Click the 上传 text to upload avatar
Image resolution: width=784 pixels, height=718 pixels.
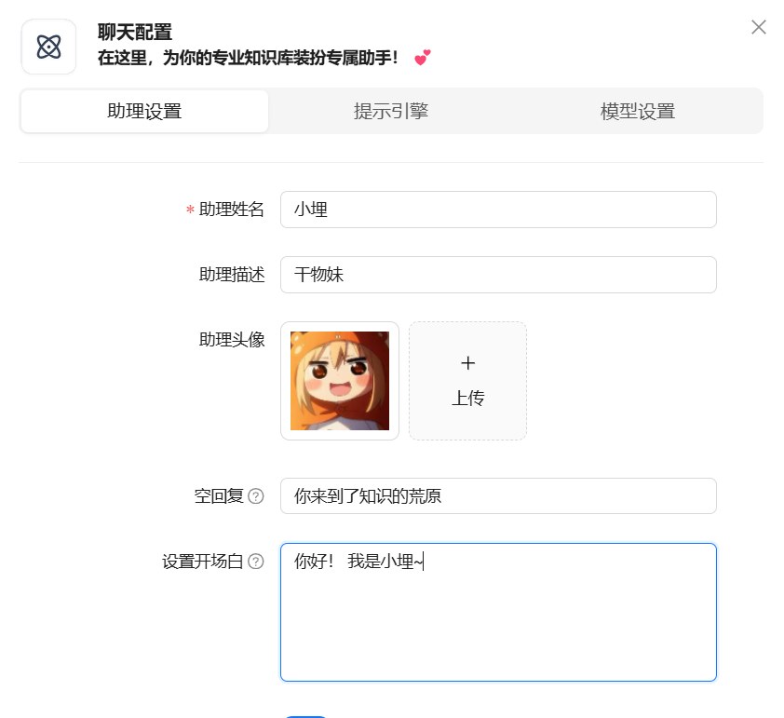(x=468, y=399)
